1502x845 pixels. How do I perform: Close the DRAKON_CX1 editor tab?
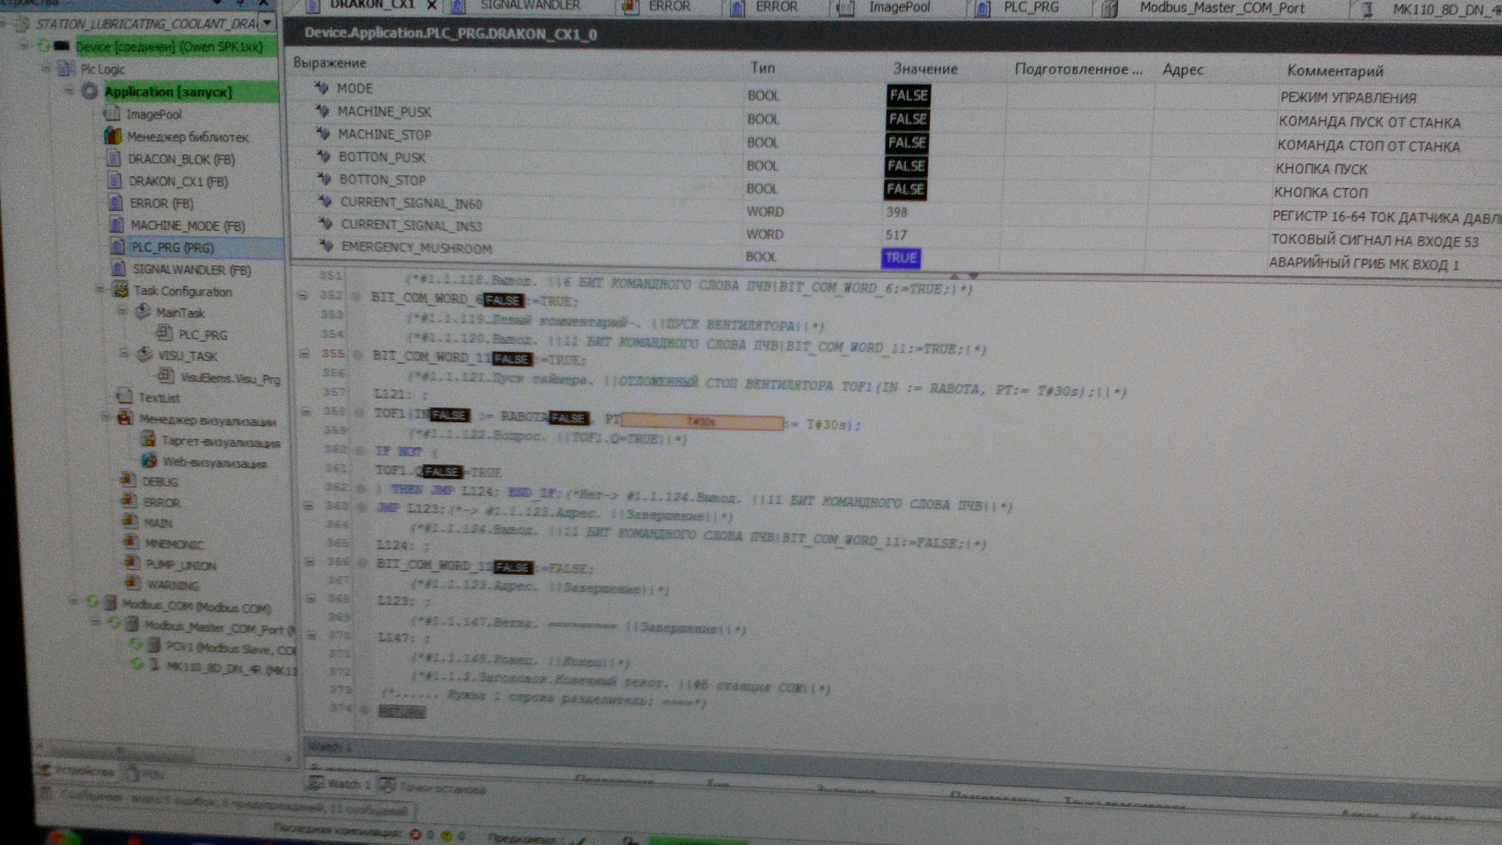tap(431, 5)
